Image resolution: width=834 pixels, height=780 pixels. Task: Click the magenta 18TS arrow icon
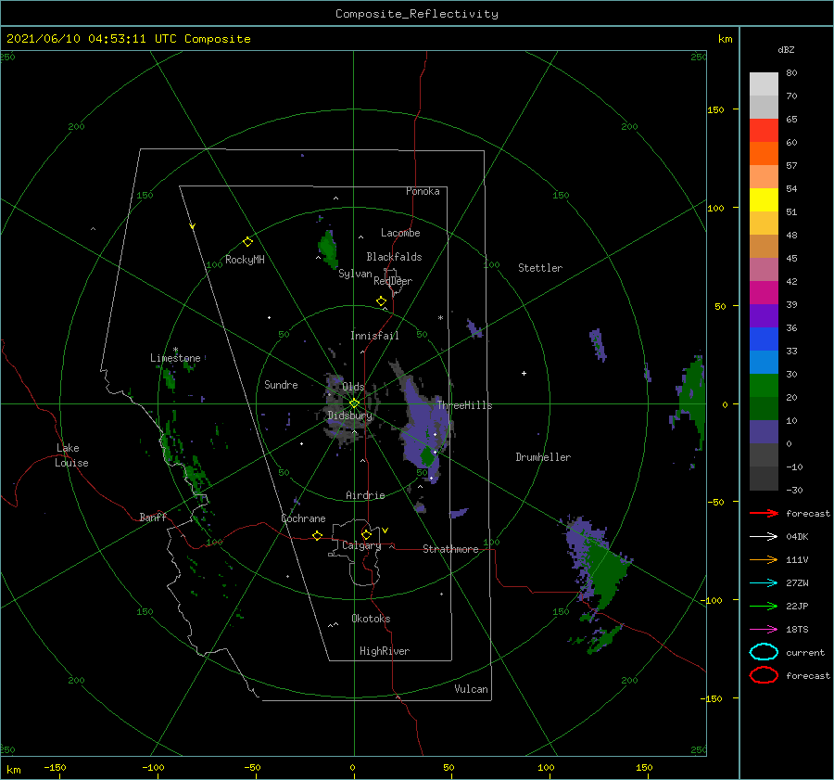click(764, 630)
